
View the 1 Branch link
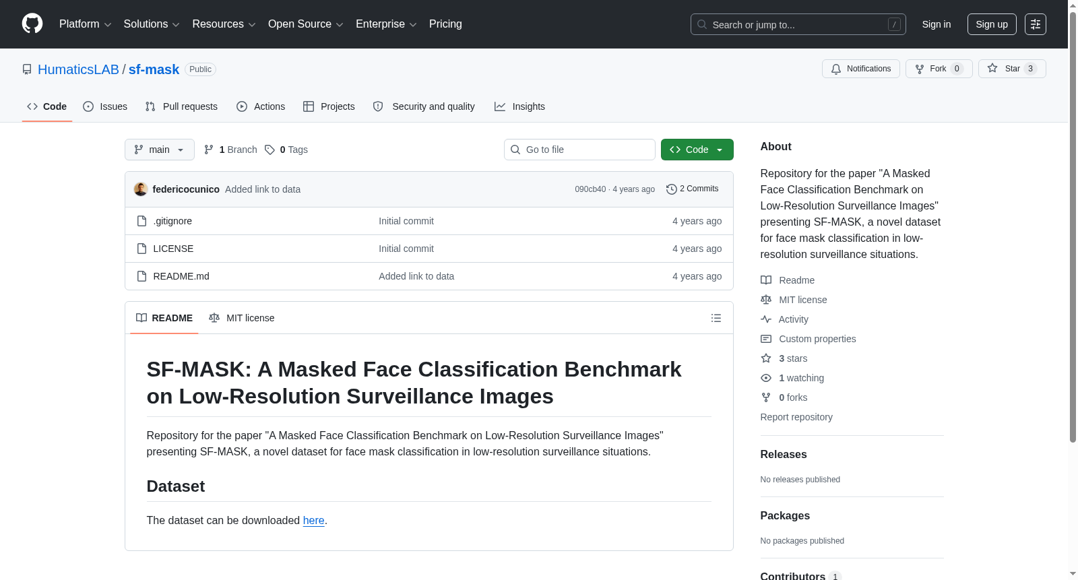[x=230, y=150]
